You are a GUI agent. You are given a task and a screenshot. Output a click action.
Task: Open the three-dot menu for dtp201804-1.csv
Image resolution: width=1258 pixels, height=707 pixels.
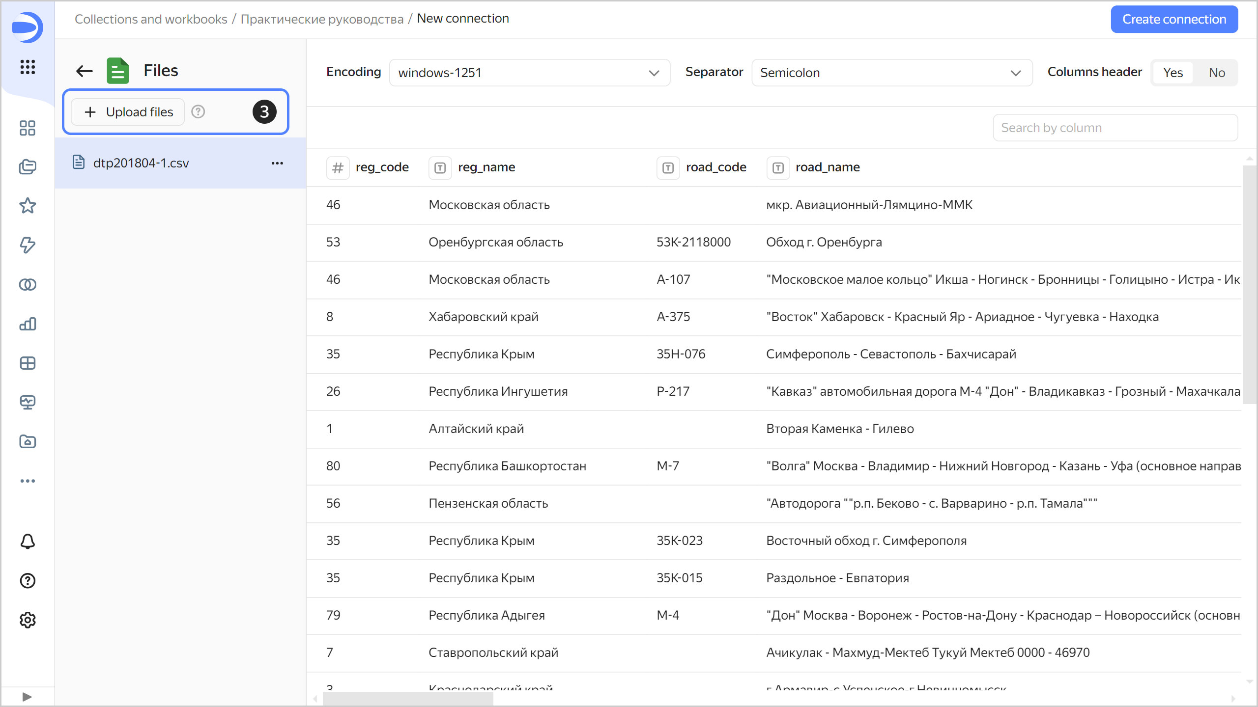coord(277,163)
